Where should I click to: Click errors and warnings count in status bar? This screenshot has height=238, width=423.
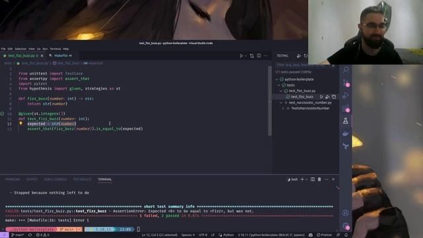coord(42,235)
